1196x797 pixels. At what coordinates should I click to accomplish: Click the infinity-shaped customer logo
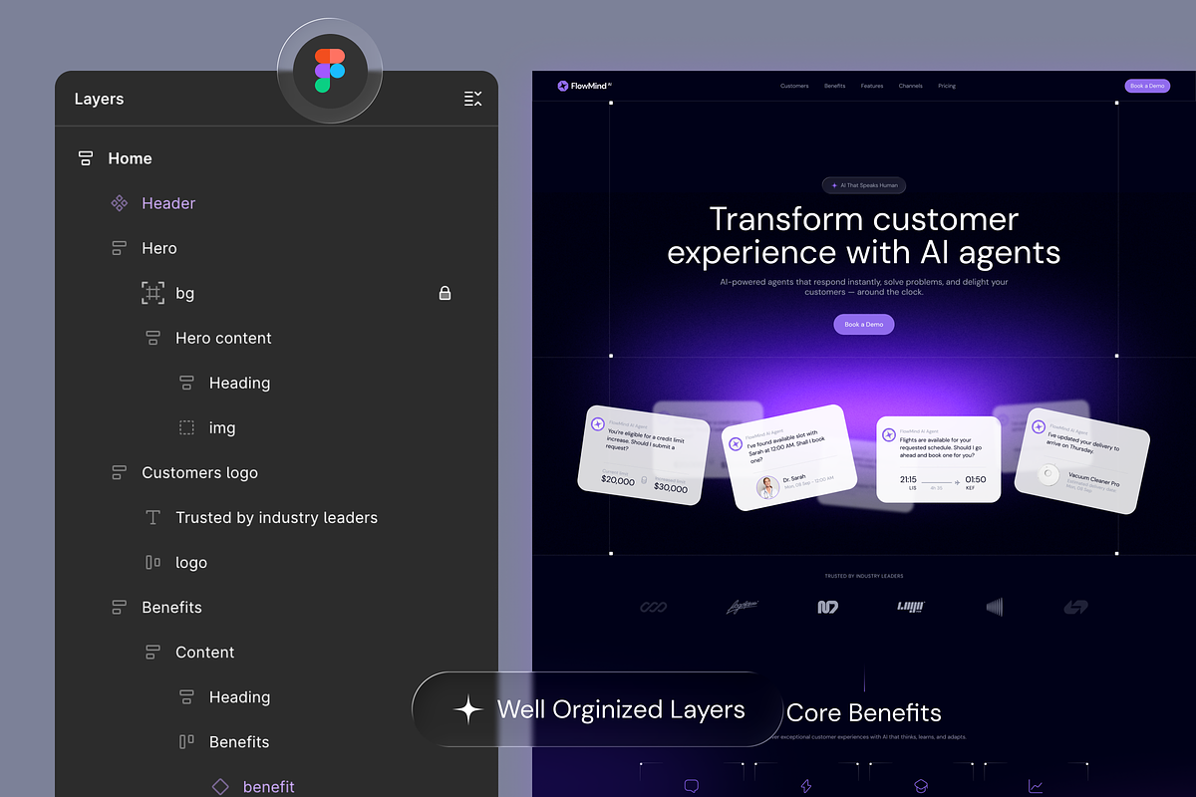coord(654,607)
